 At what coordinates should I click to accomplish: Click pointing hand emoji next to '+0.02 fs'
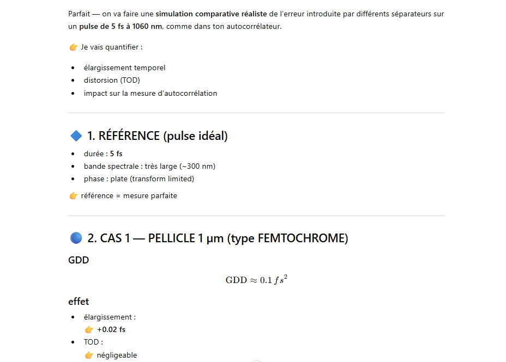pyautogui.click(x=89, y=329)
